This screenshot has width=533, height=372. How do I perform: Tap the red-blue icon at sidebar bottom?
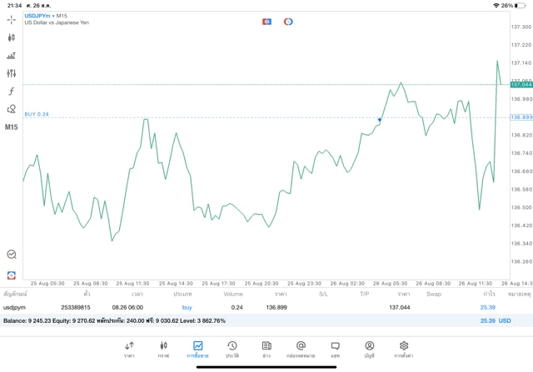(11, 275)
